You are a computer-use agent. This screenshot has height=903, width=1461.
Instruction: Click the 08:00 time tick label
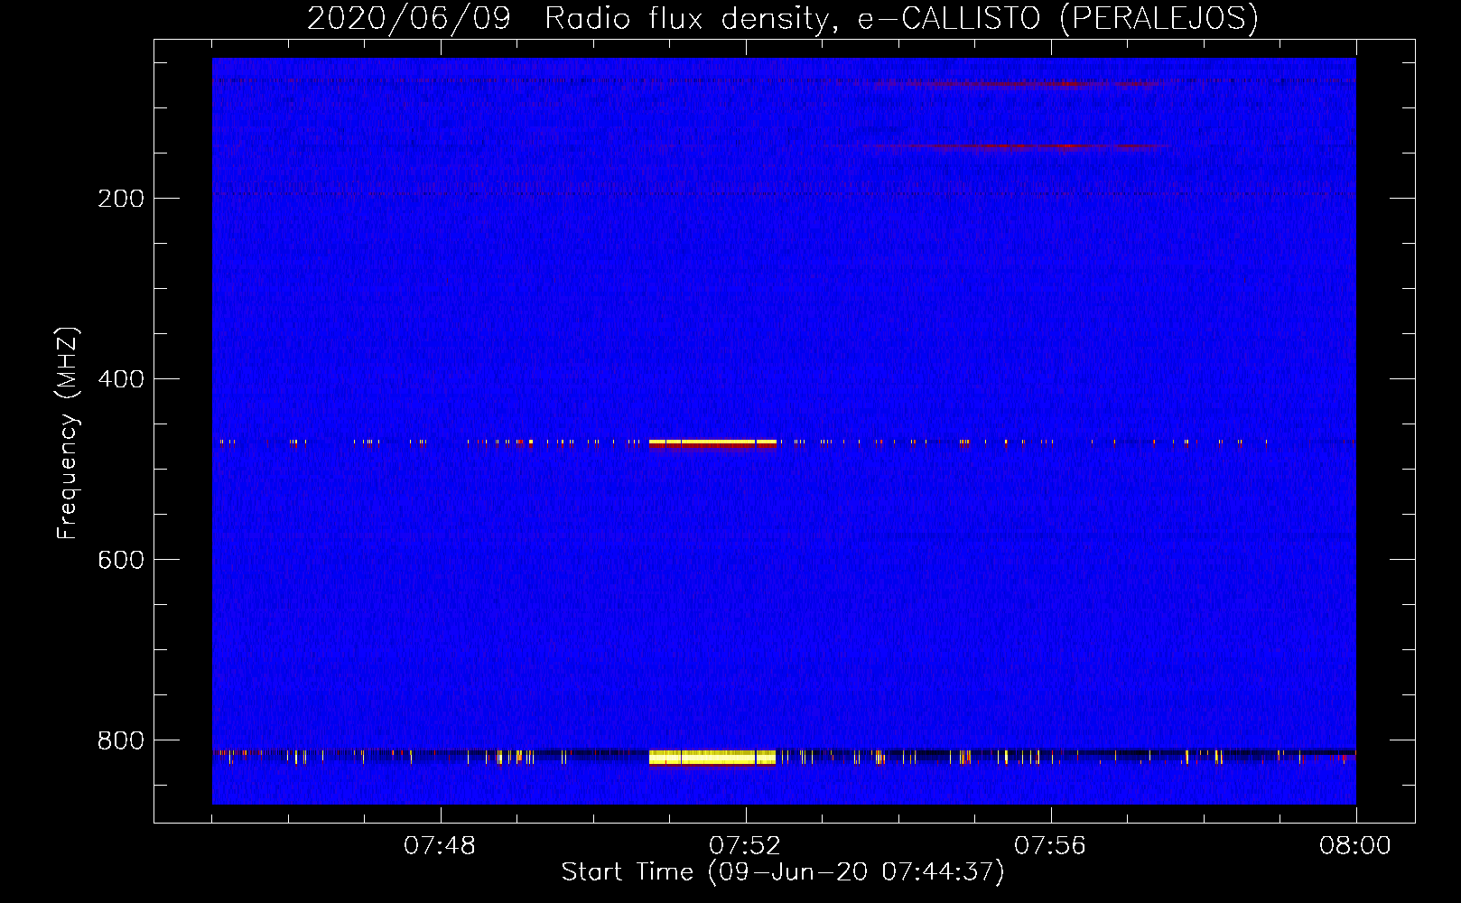[1355, 846]
